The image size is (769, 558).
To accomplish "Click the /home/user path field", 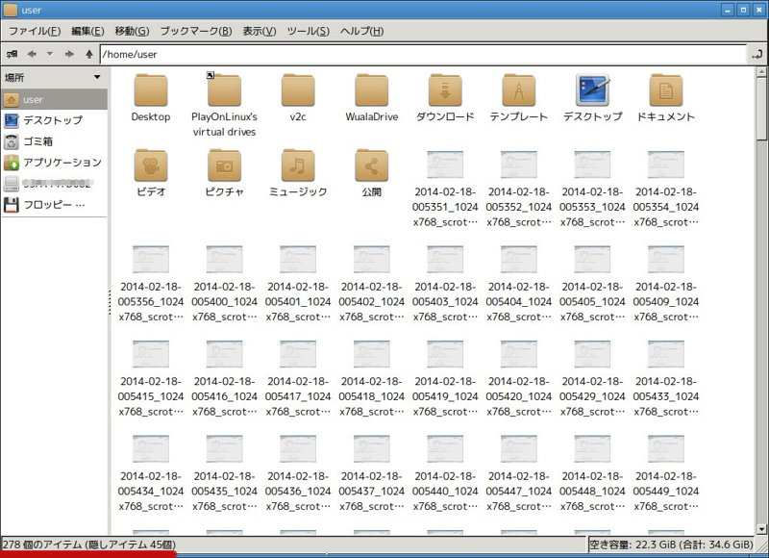I will 422,54.
